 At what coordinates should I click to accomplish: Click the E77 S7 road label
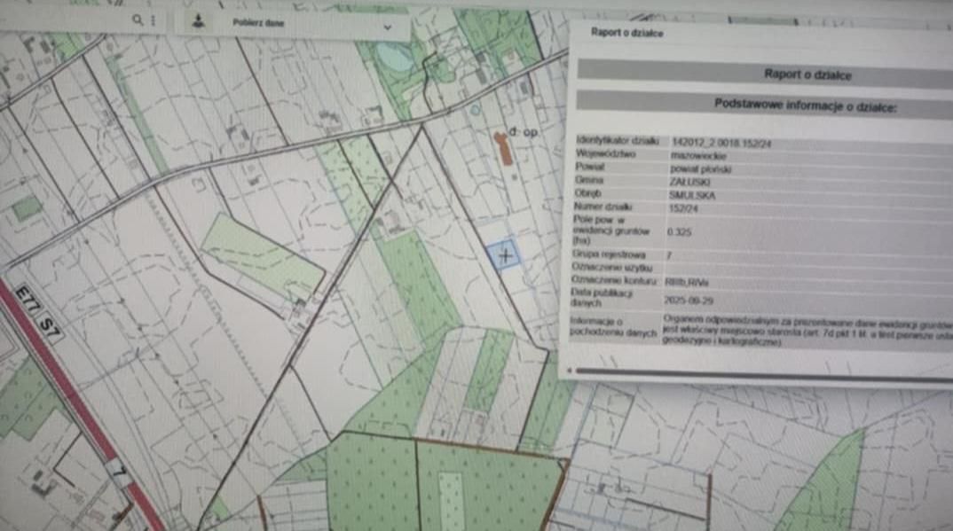(x=37, y=312)
